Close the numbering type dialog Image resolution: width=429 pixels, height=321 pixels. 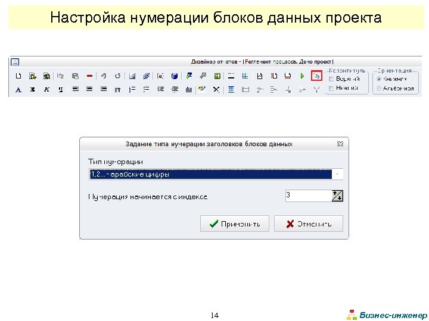(x=340, y=144)
